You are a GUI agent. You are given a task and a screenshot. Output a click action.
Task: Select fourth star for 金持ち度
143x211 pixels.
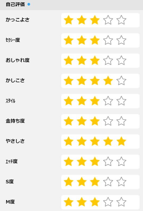click(x=108, y=121)
